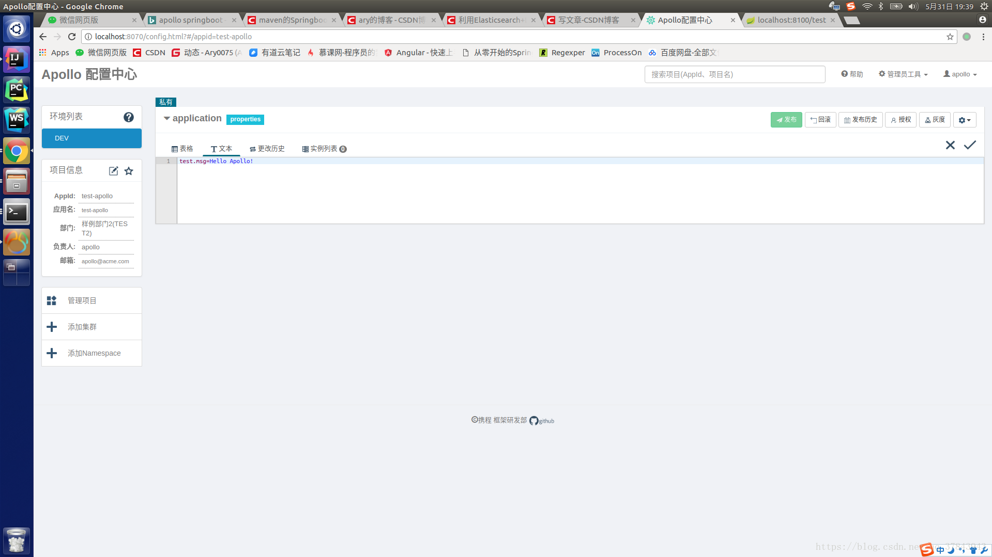Edit project info pencil icon

[x=114, y=171]
